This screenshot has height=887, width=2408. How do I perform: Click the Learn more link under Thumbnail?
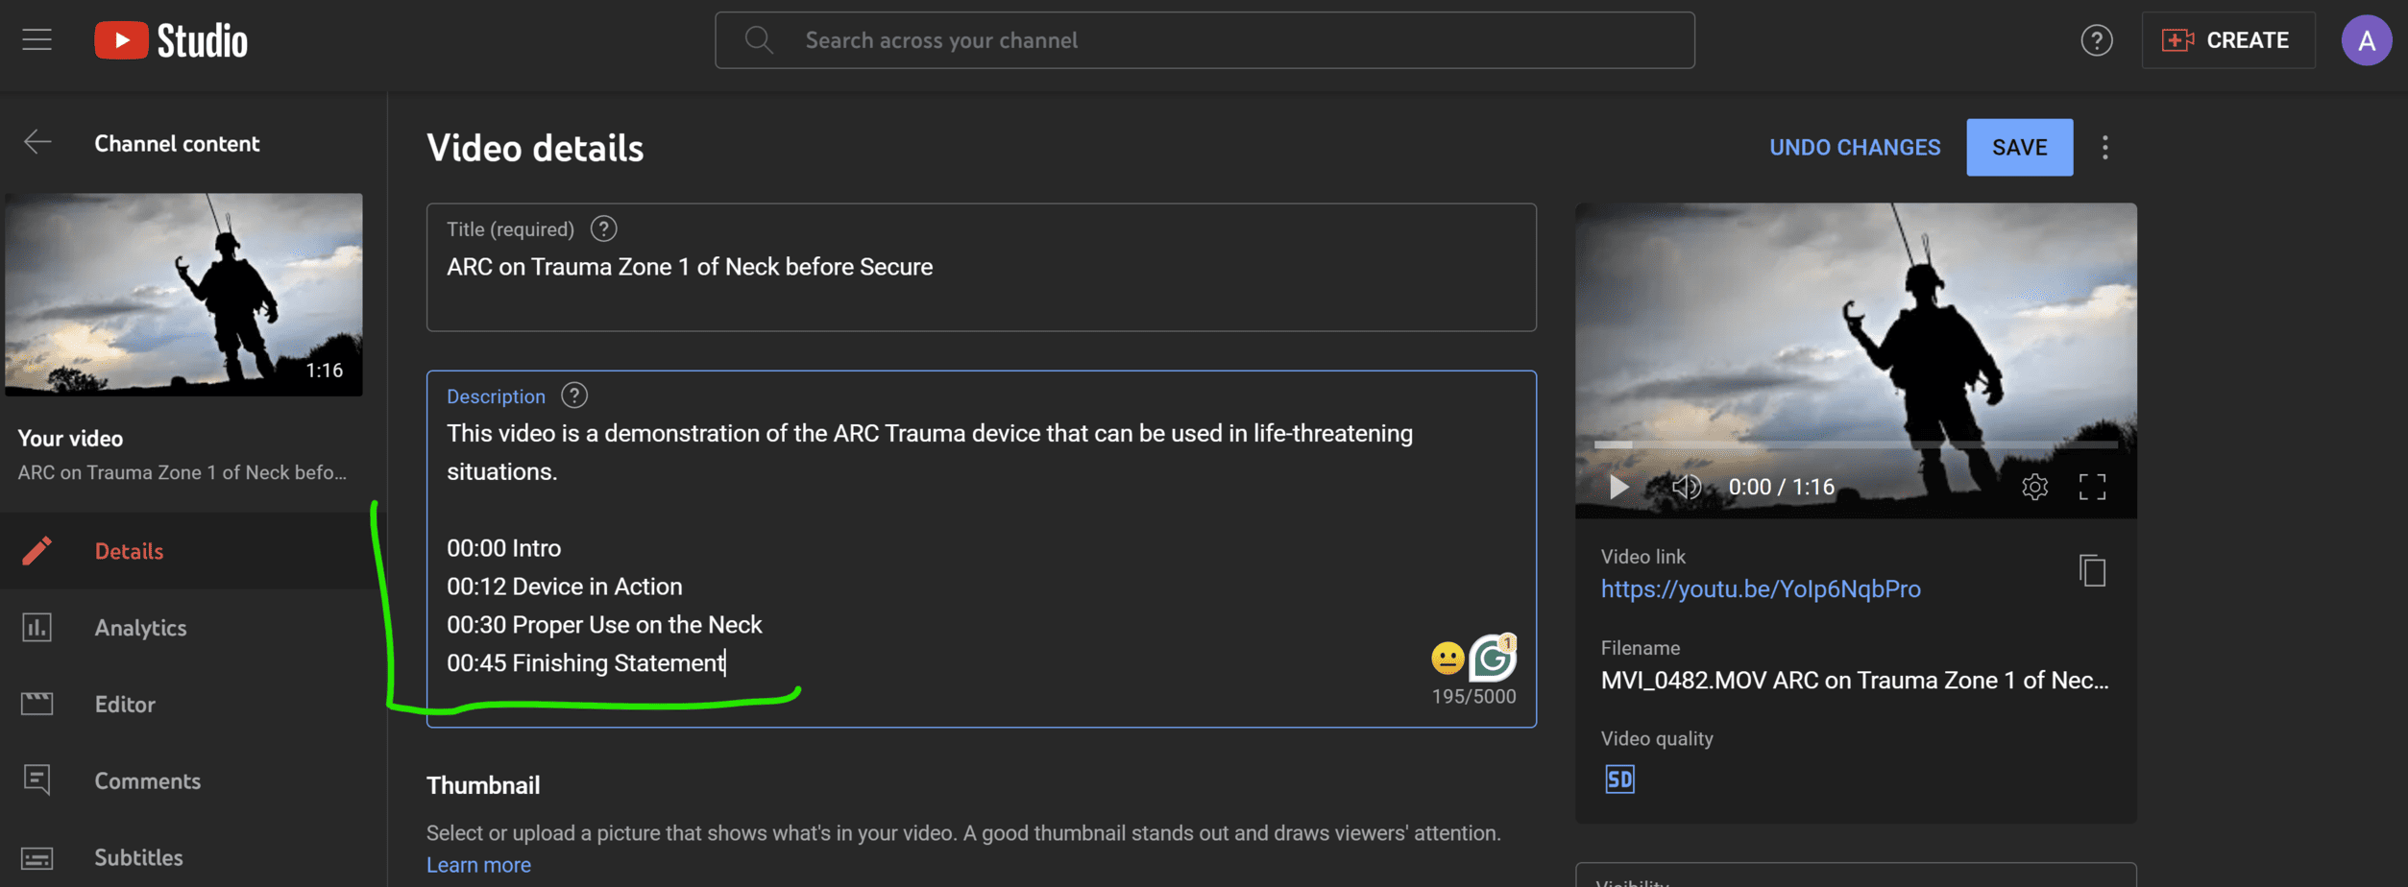click(478, 865)
